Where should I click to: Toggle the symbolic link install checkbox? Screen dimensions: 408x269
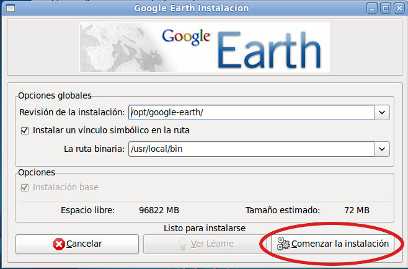click(x=25, y=131)
